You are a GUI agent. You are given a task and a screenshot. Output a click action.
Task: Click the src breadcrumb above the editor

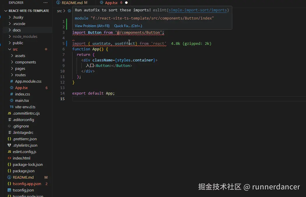(x=59, y=11)
